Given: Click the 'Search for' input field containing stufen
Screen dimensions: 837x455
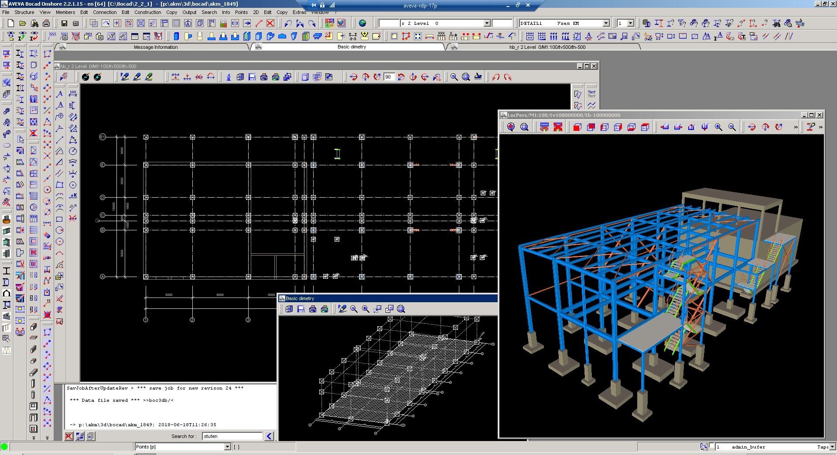Looking at the screenshot, I should (x=232, y=436).
